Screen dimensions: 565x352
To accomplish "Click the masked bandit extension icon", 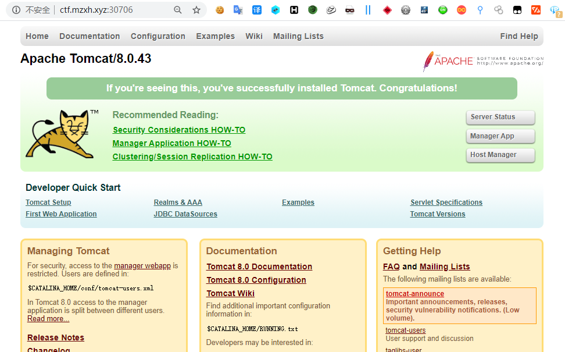I will (x=350, y=10).
